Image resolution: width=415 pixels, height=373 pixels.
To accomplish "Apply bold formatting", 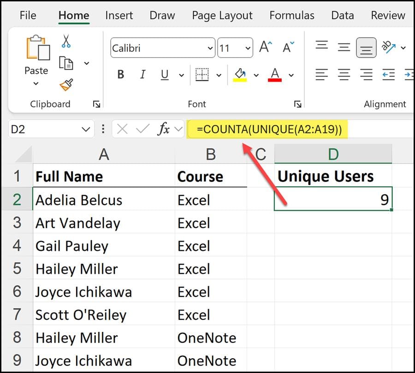I will (x=120, y=75).
